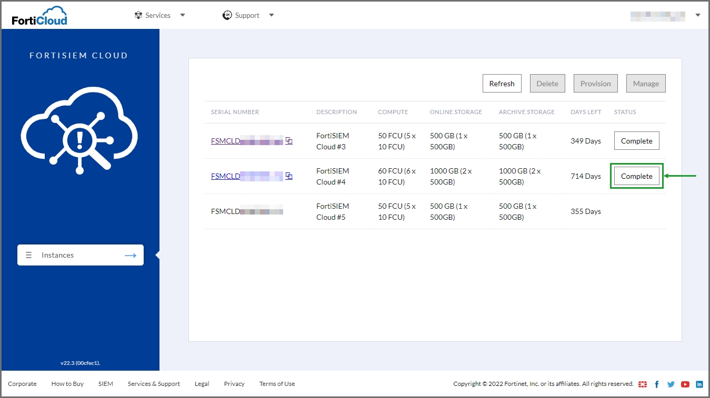This screenshot has height=398, width=710.
Task: Expand the Support dropdown menu
Action: [272, 15]
